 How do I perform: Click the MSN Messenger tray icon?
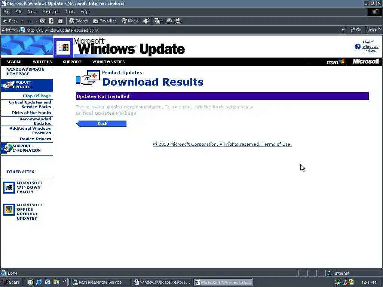click(345, 283)
